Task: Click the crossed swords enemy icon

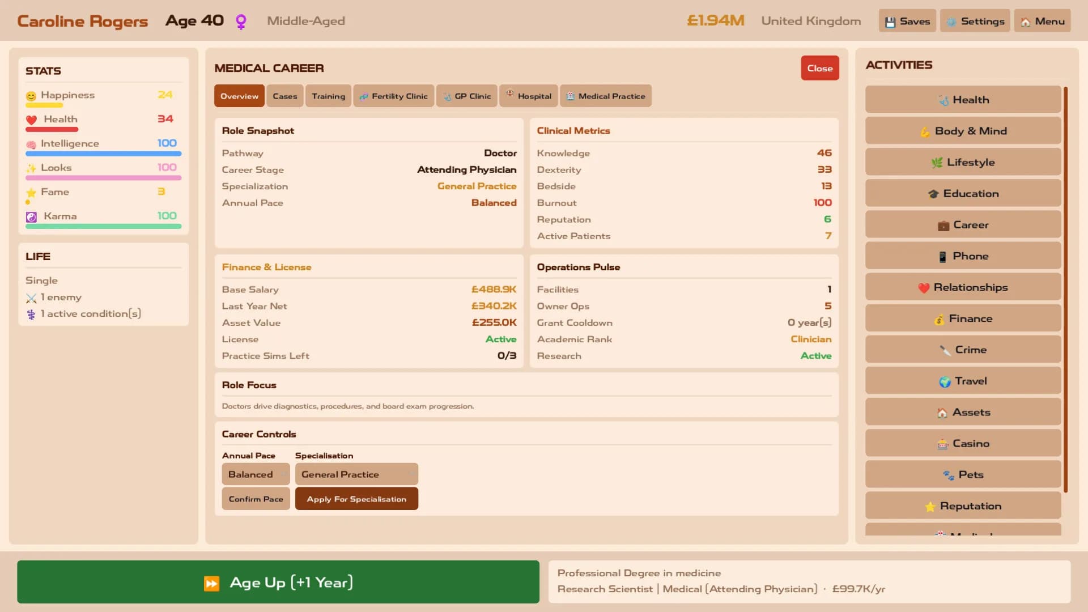Action: tap(31, 298)
